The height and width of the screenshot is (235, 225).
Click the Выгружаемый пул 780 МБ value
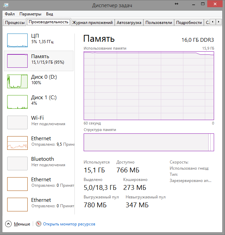pos(95,205)
